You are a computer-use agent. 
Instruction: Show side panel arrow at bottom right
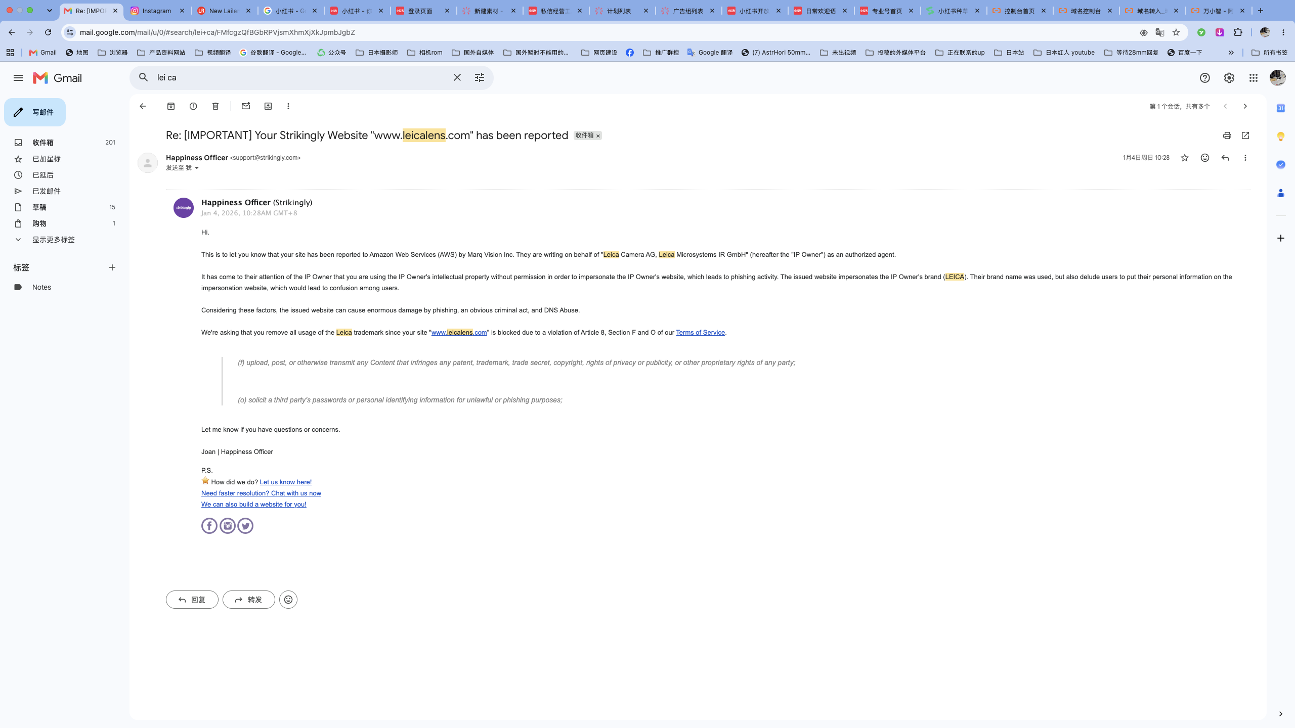1281,714
